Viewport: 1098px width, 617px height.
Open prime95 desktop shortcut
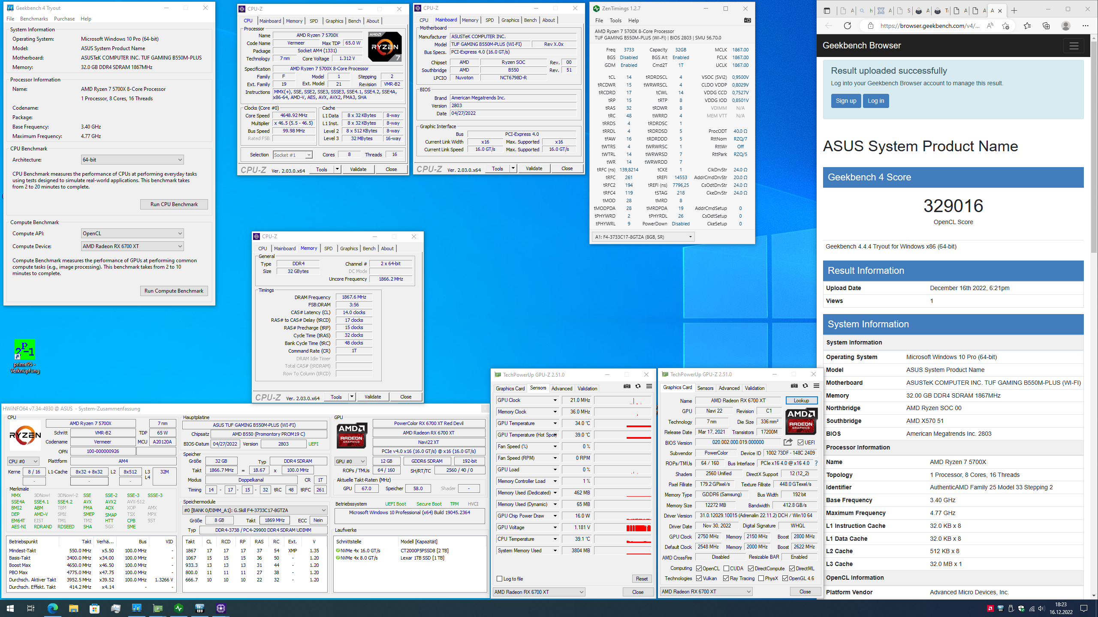tap(24, 356)
